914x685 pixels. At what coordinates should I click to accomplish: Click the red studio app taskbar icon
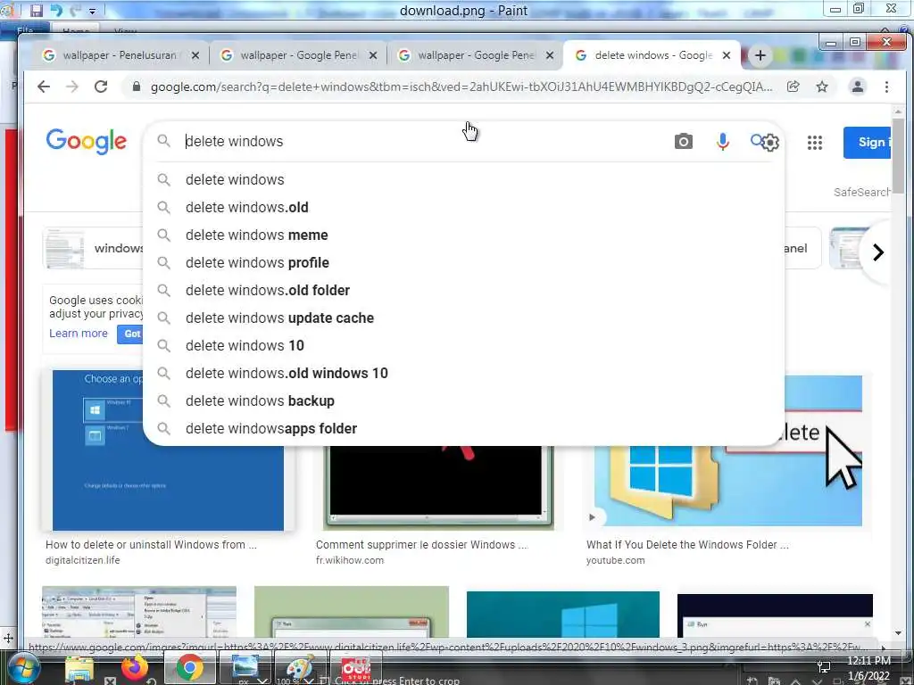355,668
